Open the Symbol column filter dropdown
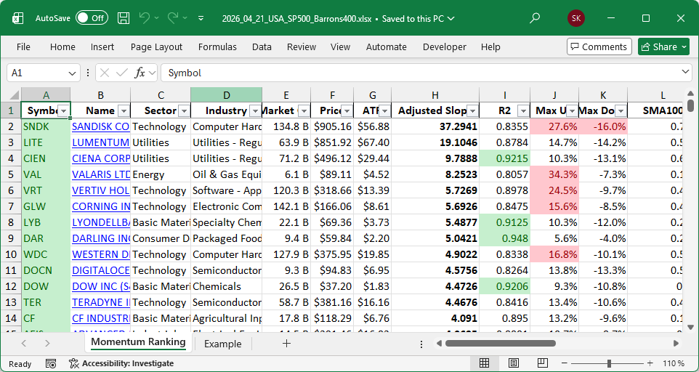The height and width of the screenshot is (372, 699). click(64, 110)
